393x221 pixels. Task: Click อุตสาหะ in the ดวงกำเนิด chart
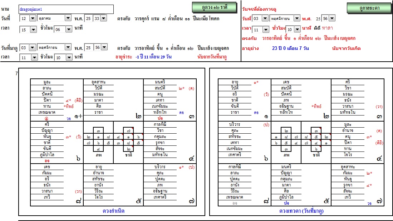point(98,82)
